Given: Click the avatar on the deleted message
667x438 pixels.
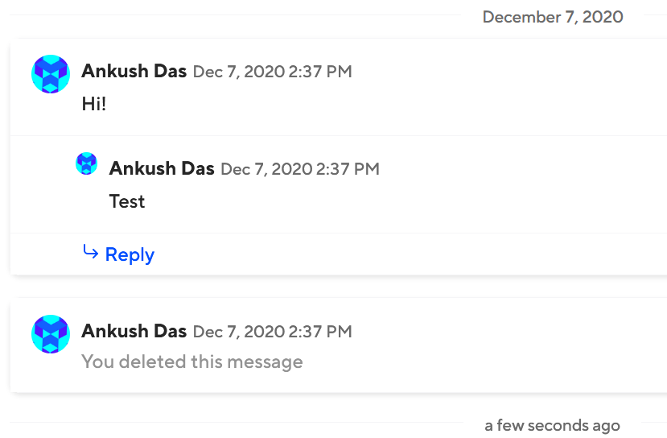Looking at the screenshot, I should 51,334.
